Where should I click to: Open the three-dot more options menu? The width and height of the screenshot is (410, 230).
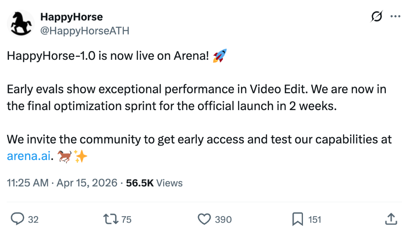(395, 17)
